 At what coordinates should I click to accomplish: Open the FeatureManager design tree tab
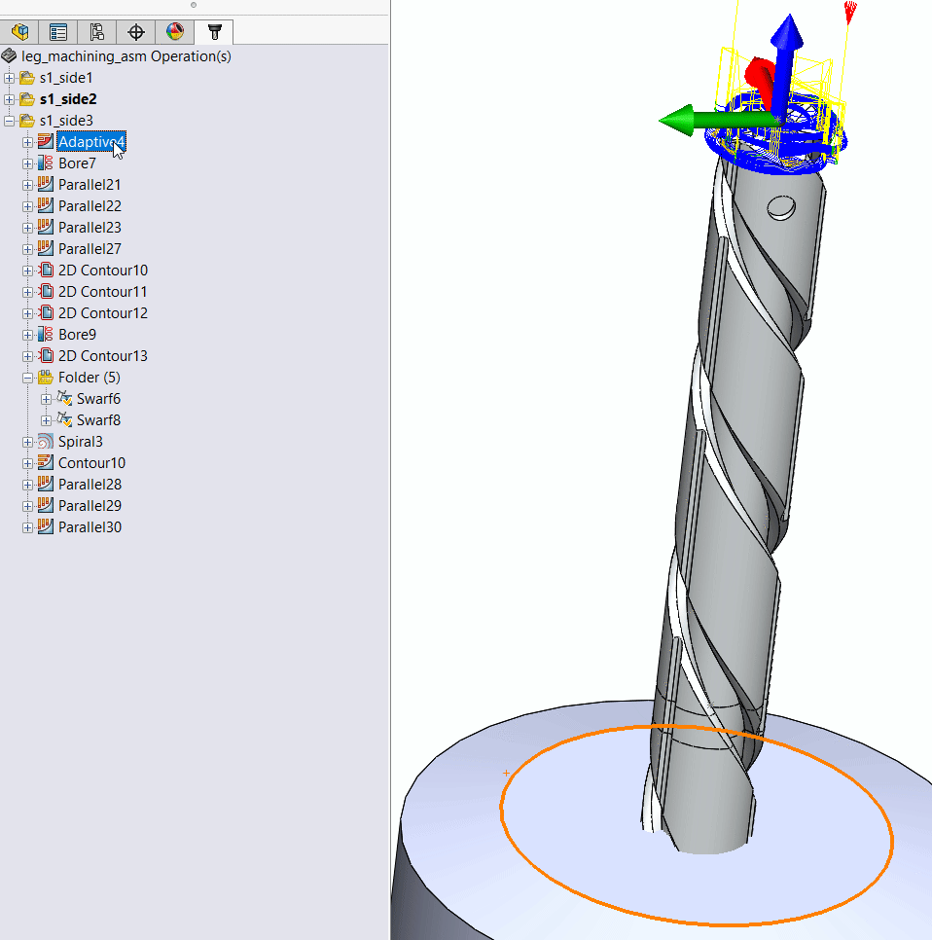pyautogui.click(x=19, y=32)
